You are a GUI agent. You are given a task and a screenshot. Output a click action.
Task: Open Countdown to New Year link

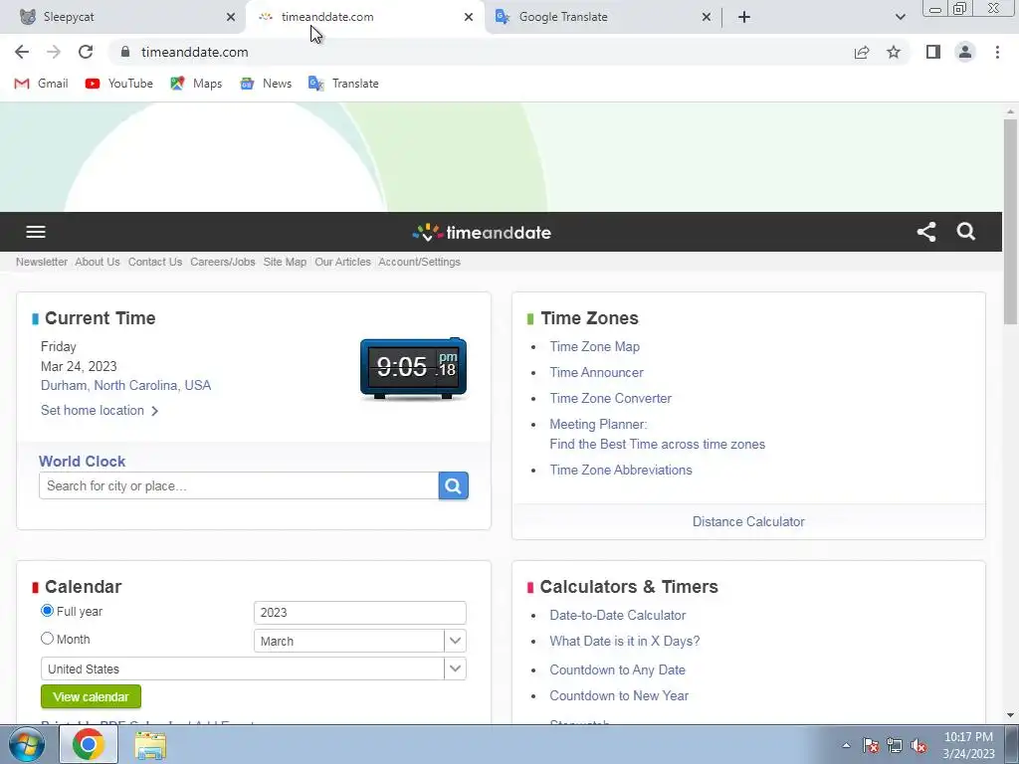(619, 695)
